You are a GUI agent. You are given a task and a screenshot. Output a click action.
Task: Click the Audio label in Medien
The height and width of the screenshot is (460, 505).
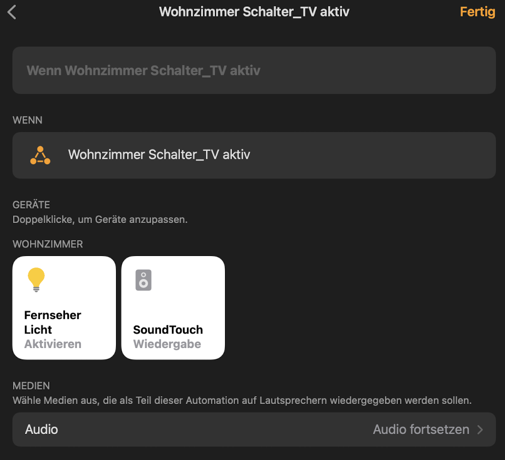[x=41, y=429]
